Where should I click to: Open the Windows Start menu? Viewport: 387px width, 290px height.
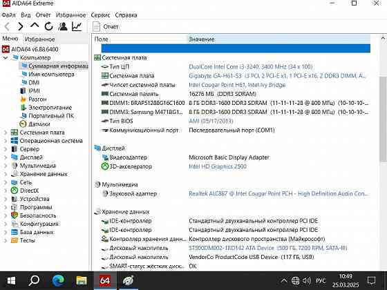pos(11,280)
